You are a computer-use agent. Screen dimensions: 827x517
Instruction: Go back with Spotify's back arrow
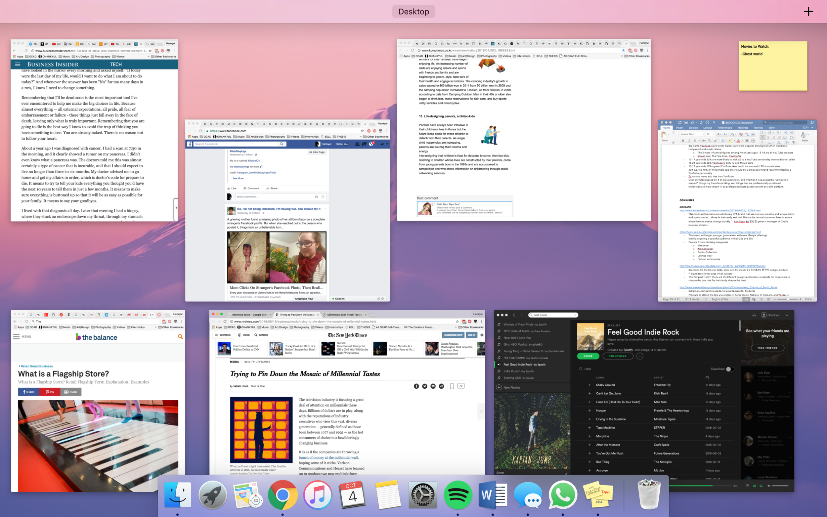[x=514, y=315]
